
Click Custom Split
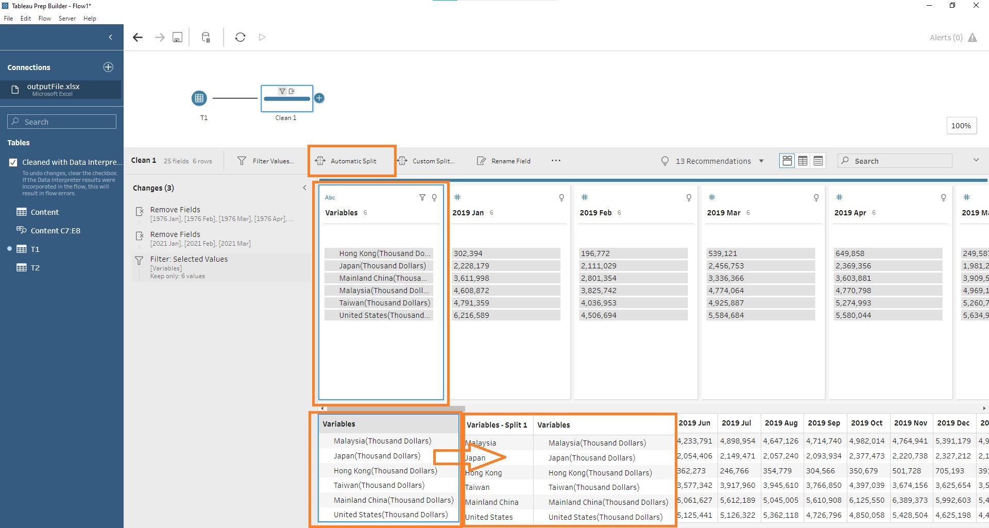tap(427, 161)
